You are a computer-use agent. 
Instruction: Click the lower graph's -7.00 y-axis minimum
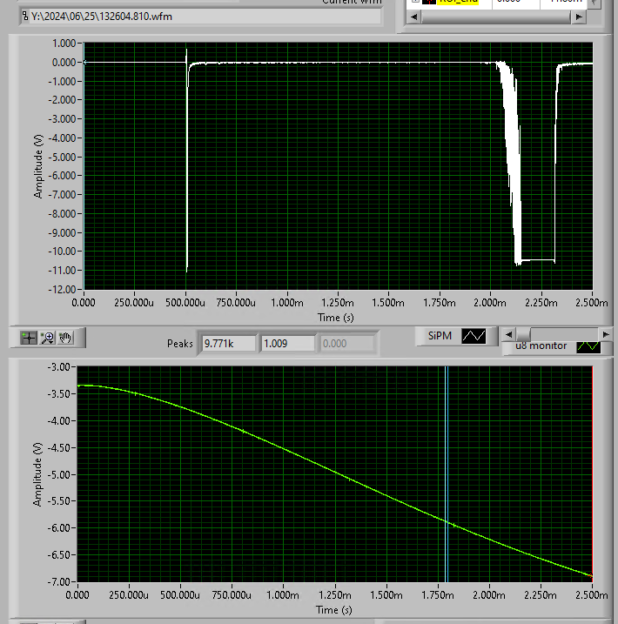[59, 582]
